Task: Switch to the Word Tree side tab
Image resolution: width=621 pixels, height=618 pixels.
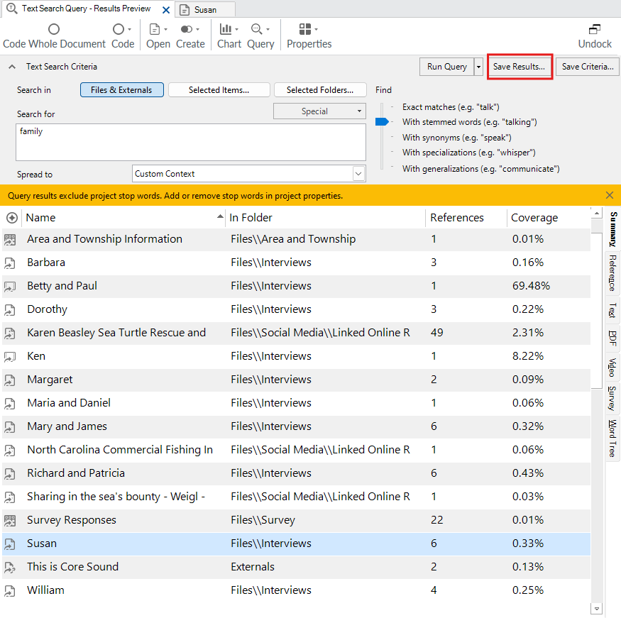Action: [612, 438]
